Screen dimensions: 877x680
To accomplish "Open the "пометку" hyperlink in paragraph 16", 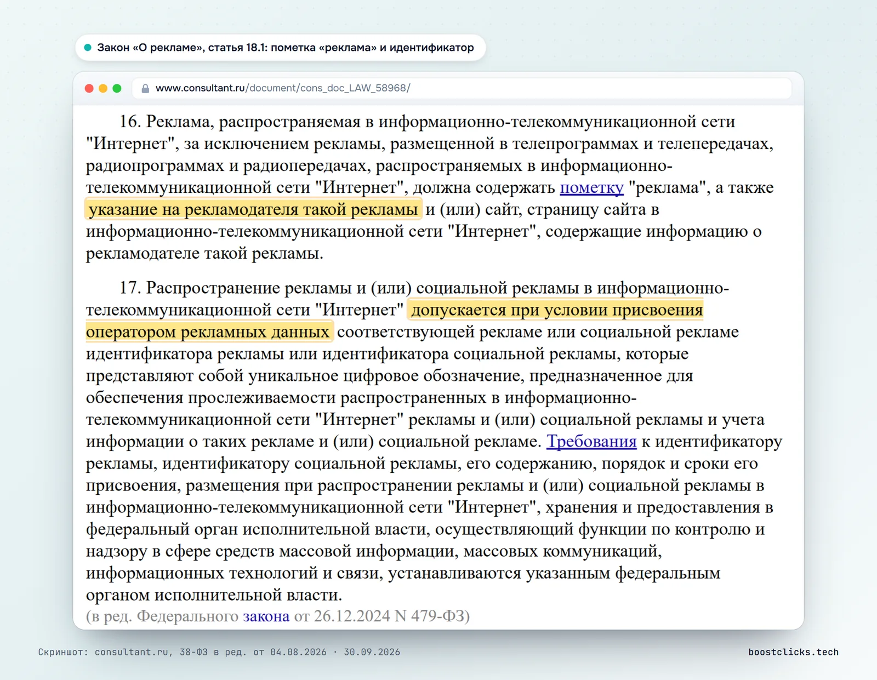I will 591,188.
